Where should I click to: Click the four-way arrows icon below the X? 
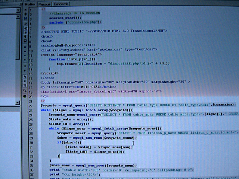[25, 14]
